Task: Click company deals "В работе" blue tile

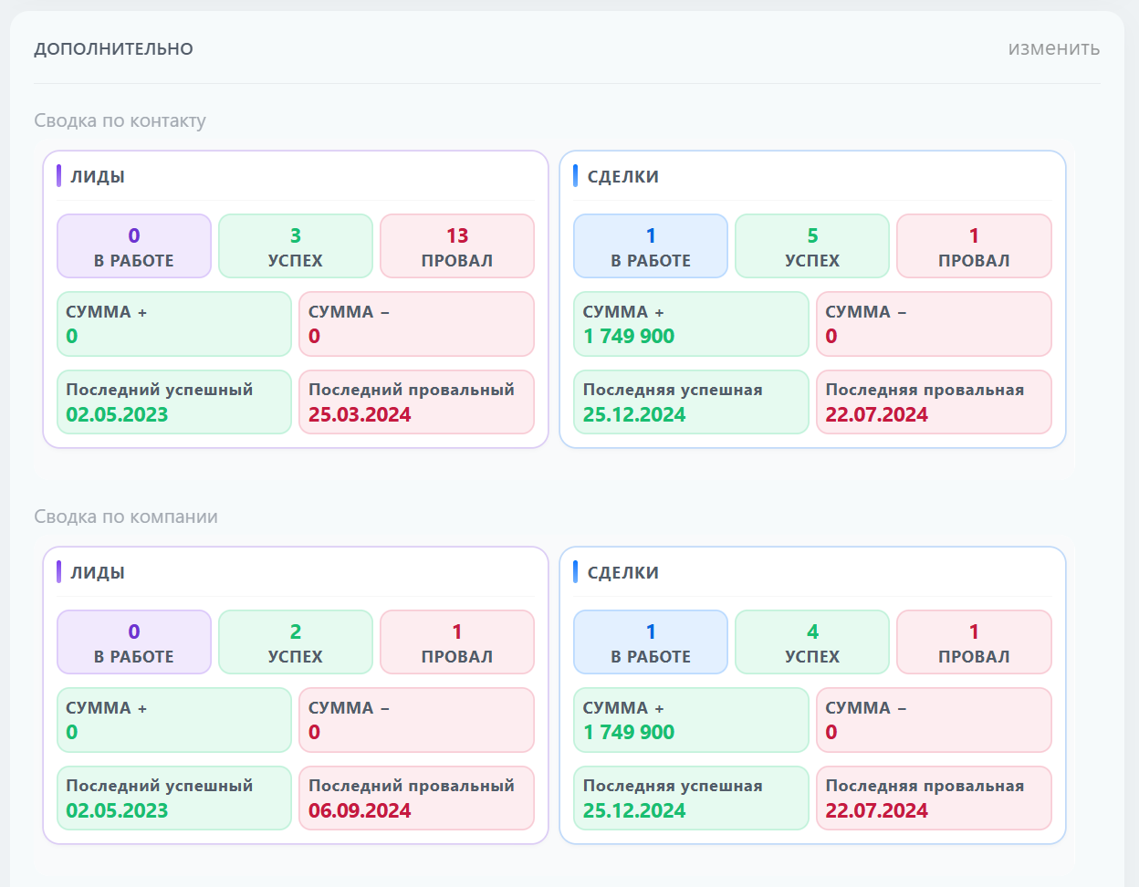Action: click(x=650, y=642)
